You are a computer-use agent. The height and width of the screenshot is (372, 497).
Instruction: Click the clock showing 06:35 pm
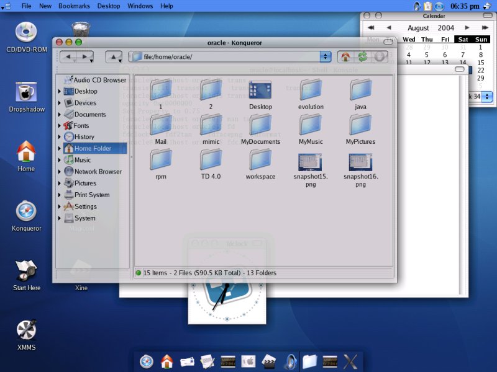465,6
